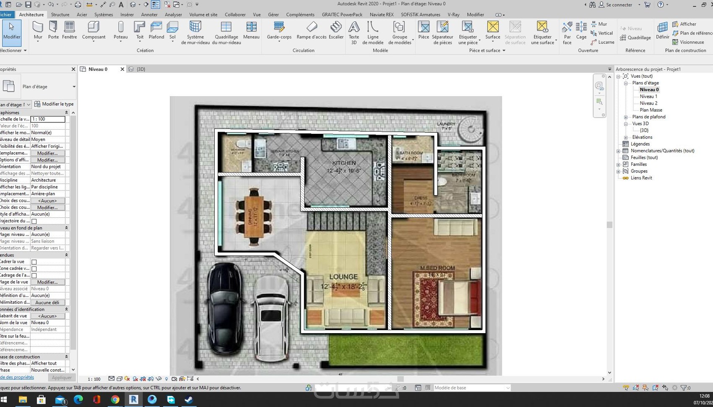Open Google Chrome from the taskbar
The height and width of the screenshot is (407, 713).
115,399
